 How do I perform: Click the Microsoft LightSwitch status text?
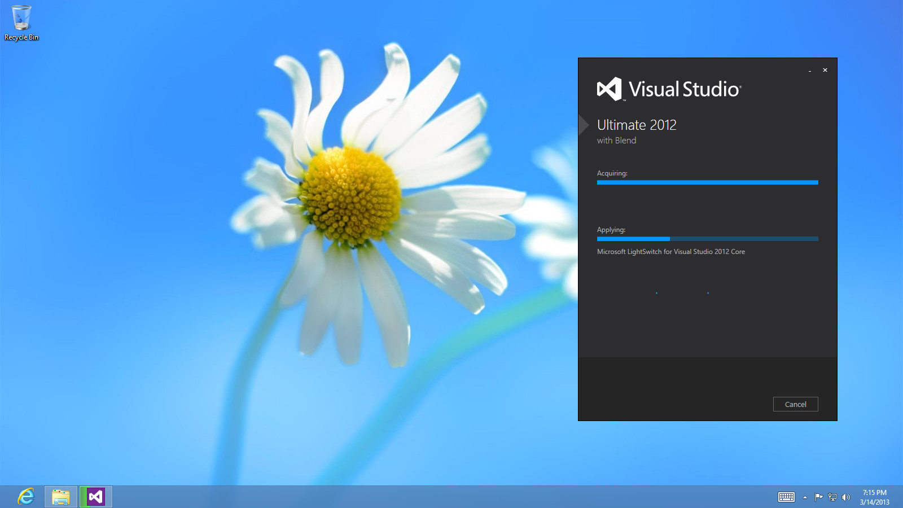670,252
